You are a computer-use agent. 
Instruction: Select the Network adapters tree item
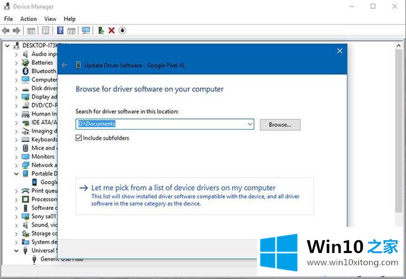coord(44,165)
